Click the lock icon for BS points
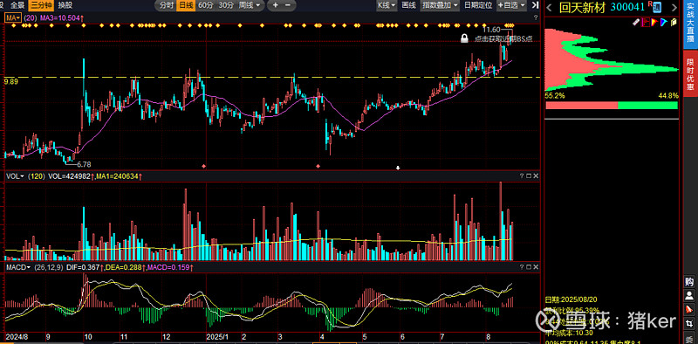This screenshot has width=698, height=344. coord(464,38)
